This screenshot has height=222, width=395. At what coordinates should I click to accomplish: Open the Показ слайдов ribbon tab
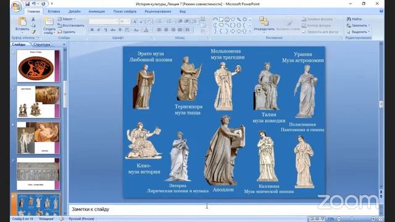click(125, 11)
